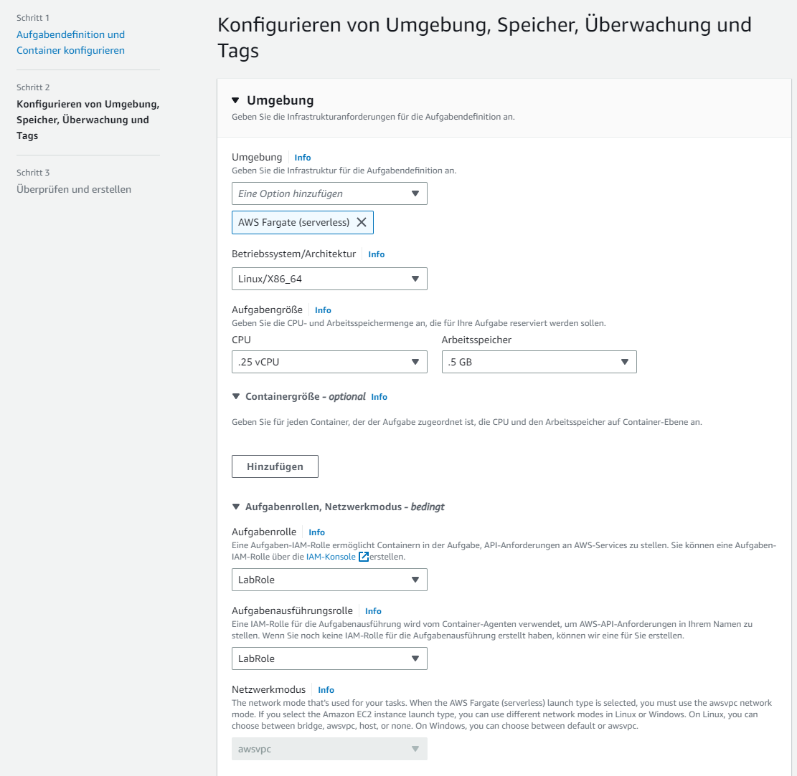Remove the AWS Fargate (serverless) tag

tap(362, 222)
